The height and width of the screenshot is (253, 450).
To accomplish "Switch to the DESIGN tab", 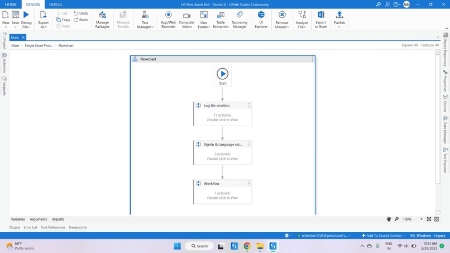I will (x=33, y=4).
